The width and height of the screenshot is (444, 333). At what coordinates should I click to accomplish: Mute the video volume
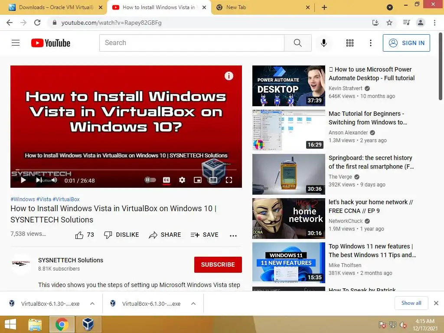coord(54,180)
